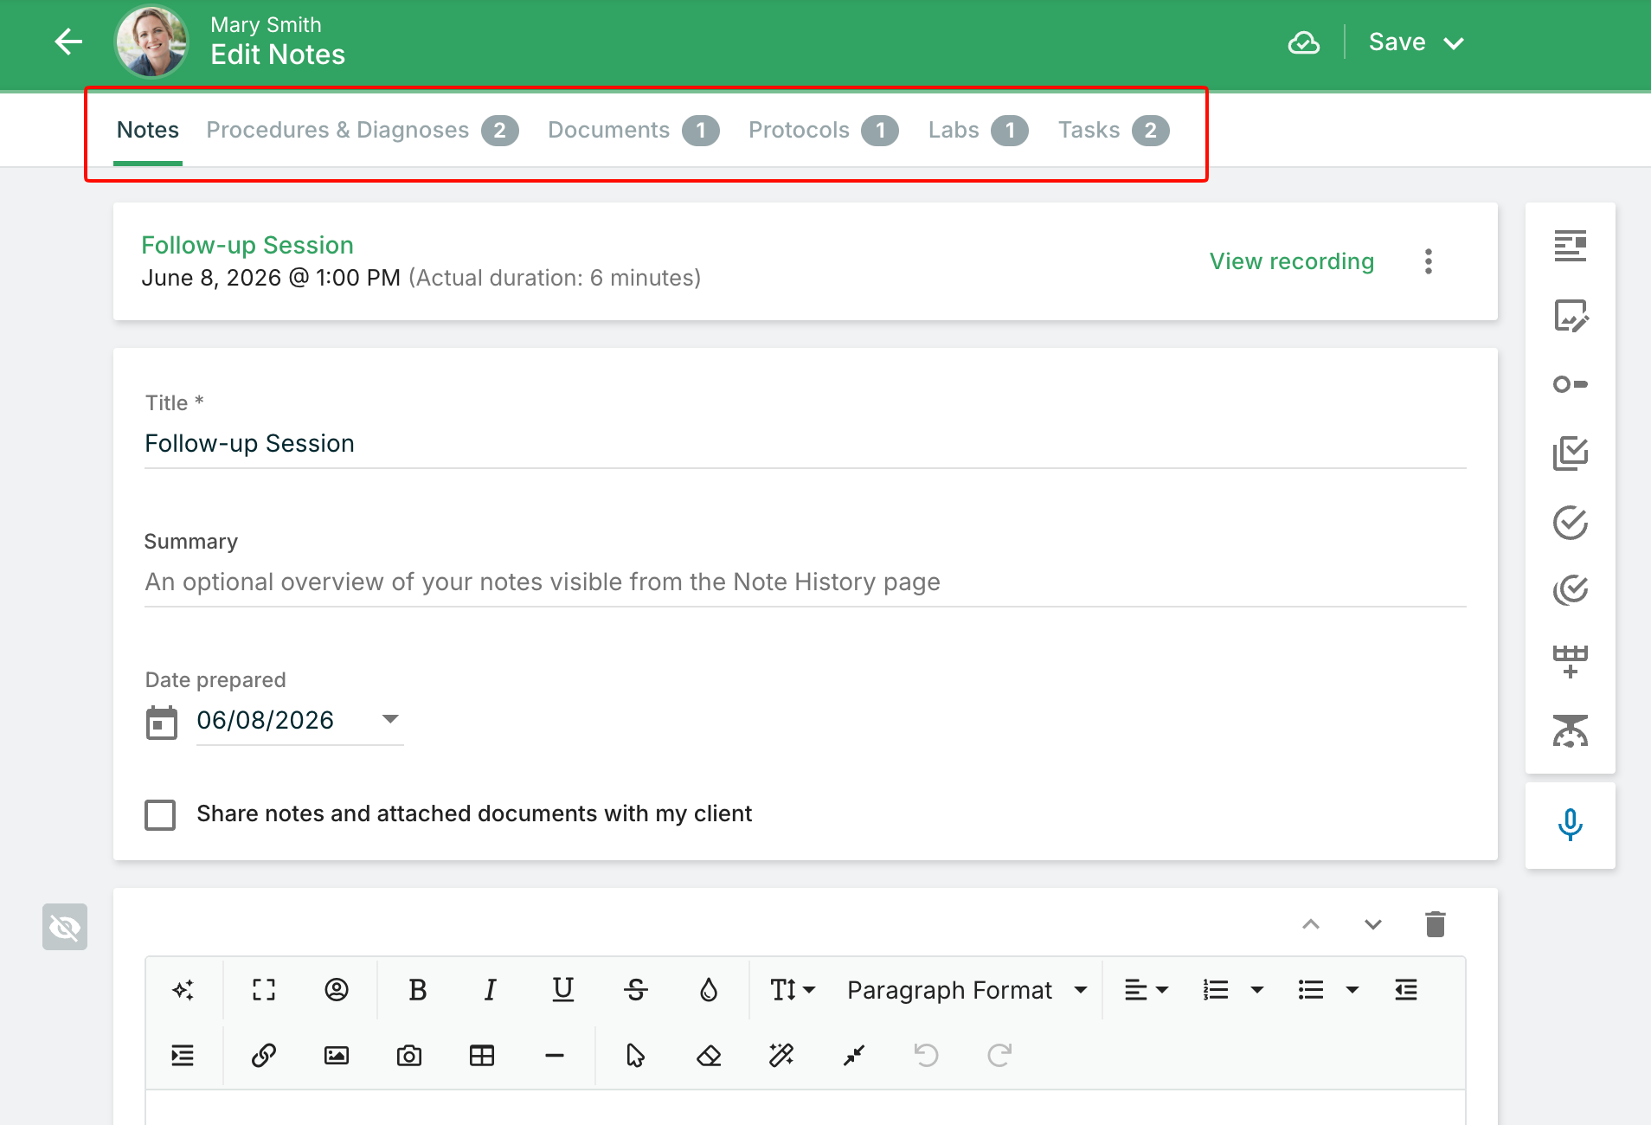Expand ordered list style options arrow
Image resolution: width=1651 pixels, height=1125 pixels.
[1257, 990]
